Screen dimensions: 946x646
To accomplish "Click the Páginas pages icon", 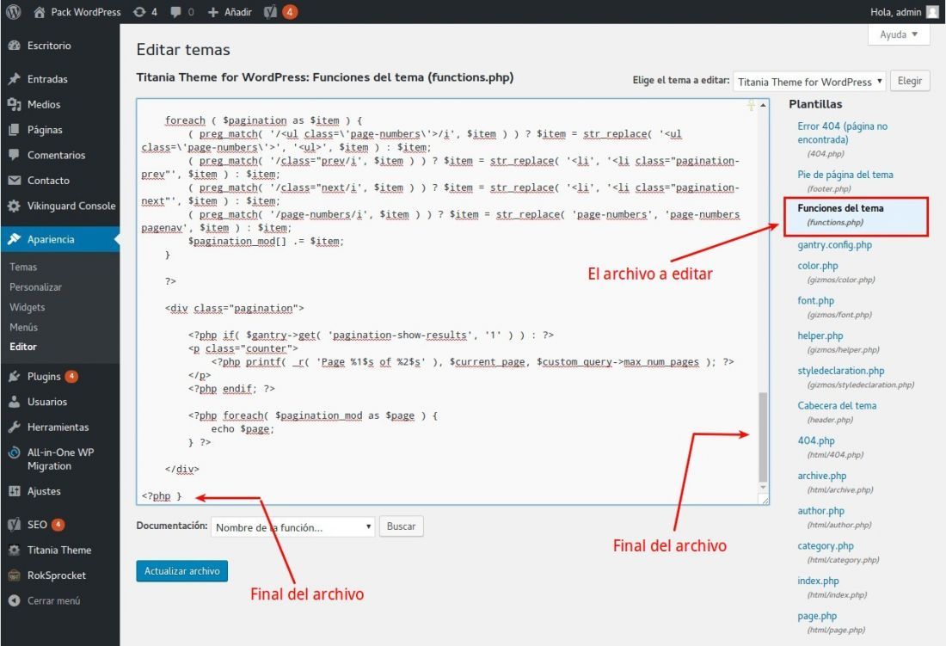I will click(x=15, y=130).
